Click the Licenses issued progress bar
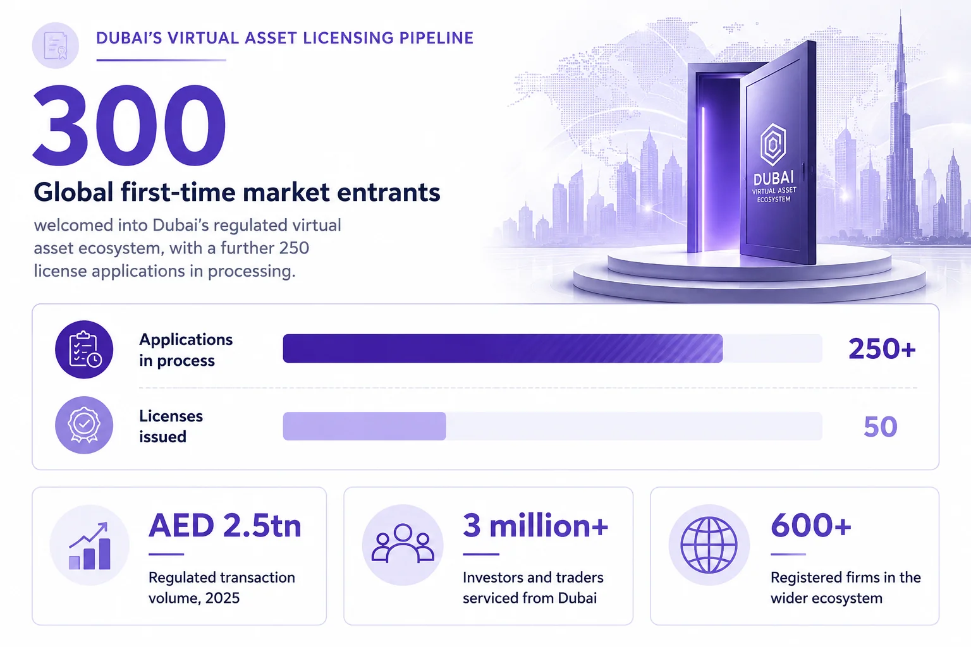Viewport: 971px width, 647px height. click(x=553, y=426)
